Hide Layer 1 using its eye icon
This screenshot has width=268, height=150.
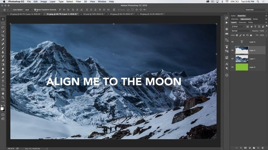[x=232, y=59]
